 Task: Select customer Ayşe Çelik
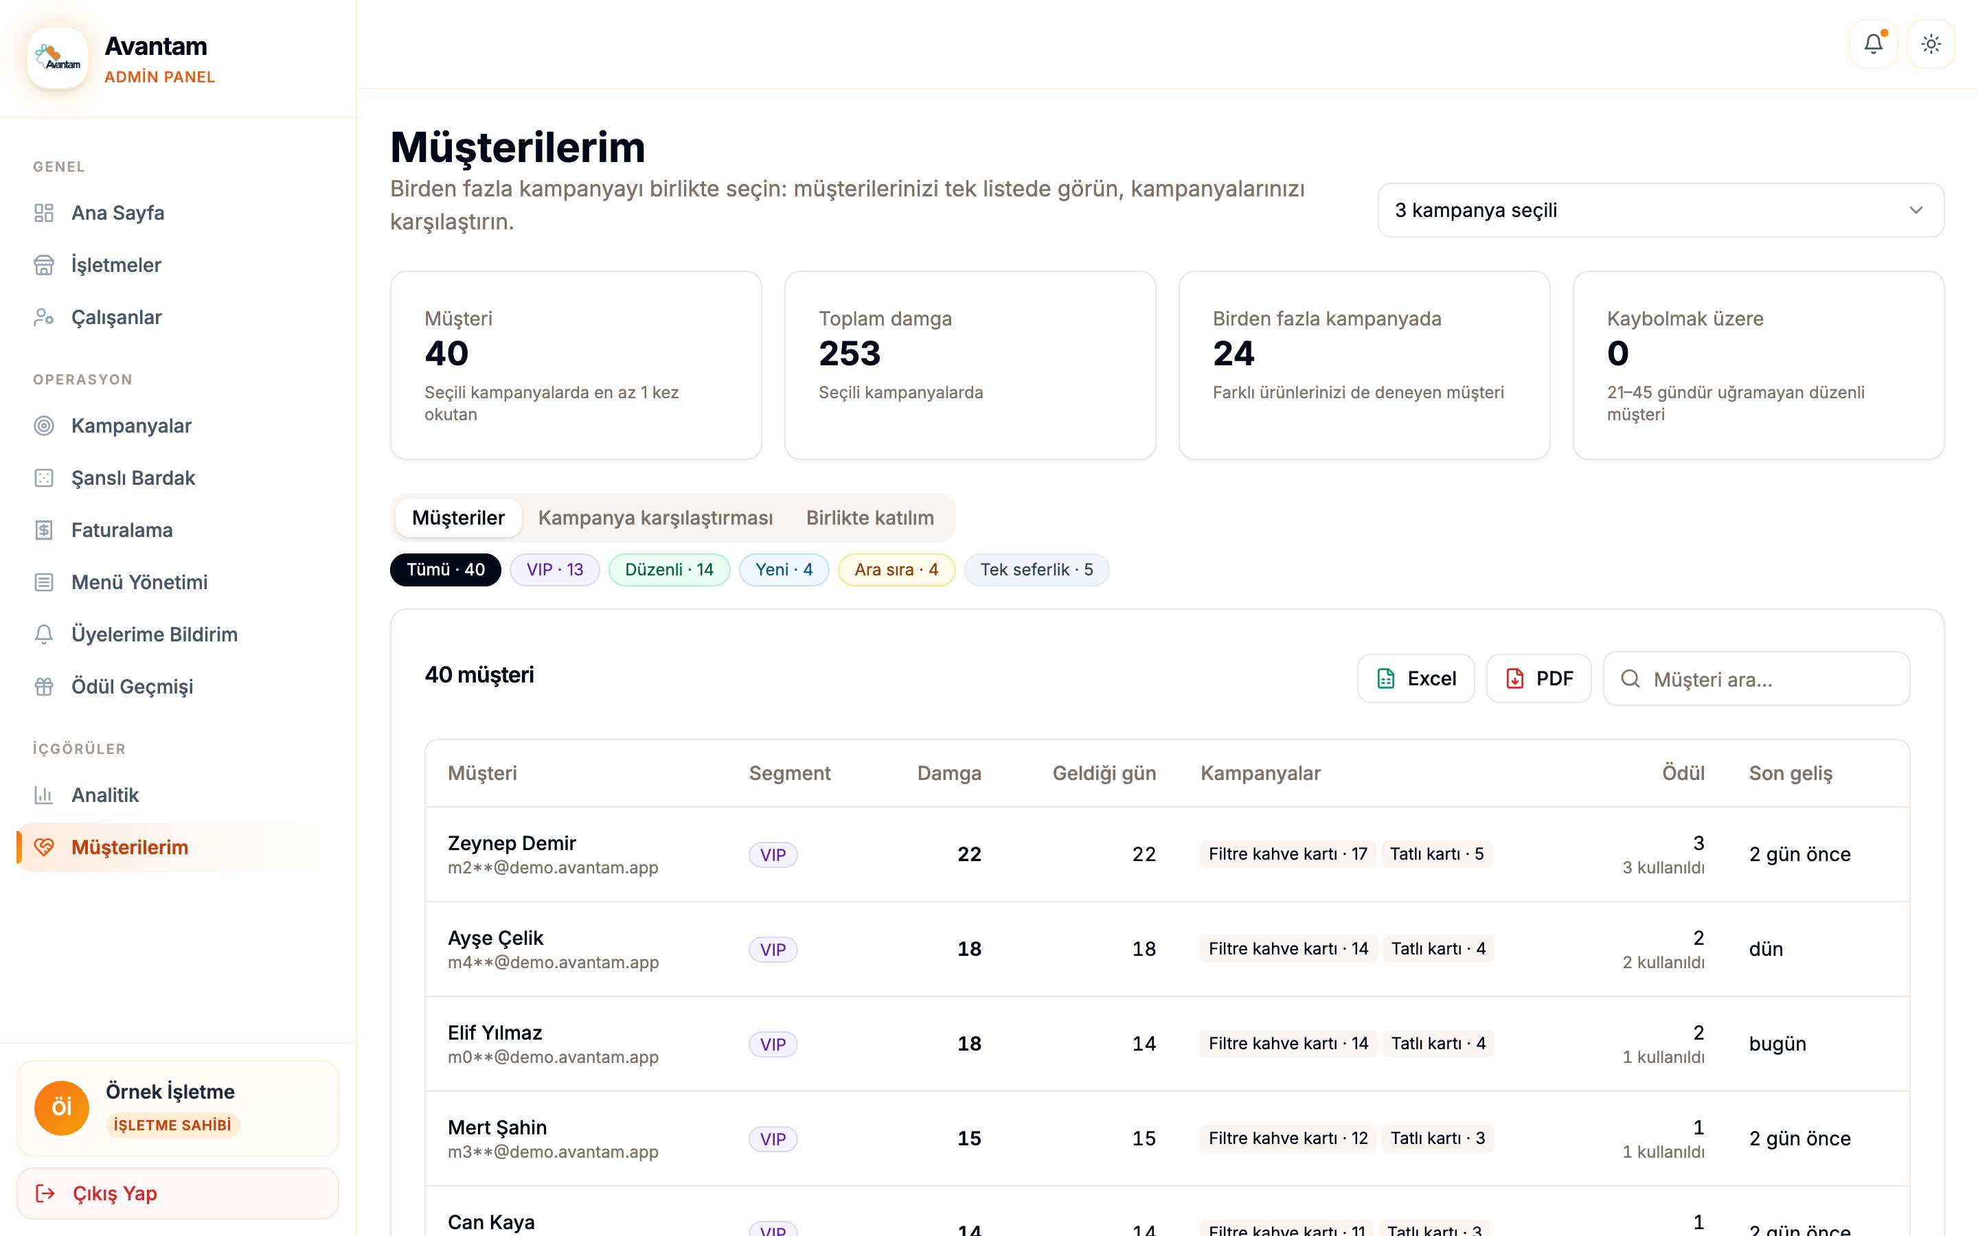(495, 937)
